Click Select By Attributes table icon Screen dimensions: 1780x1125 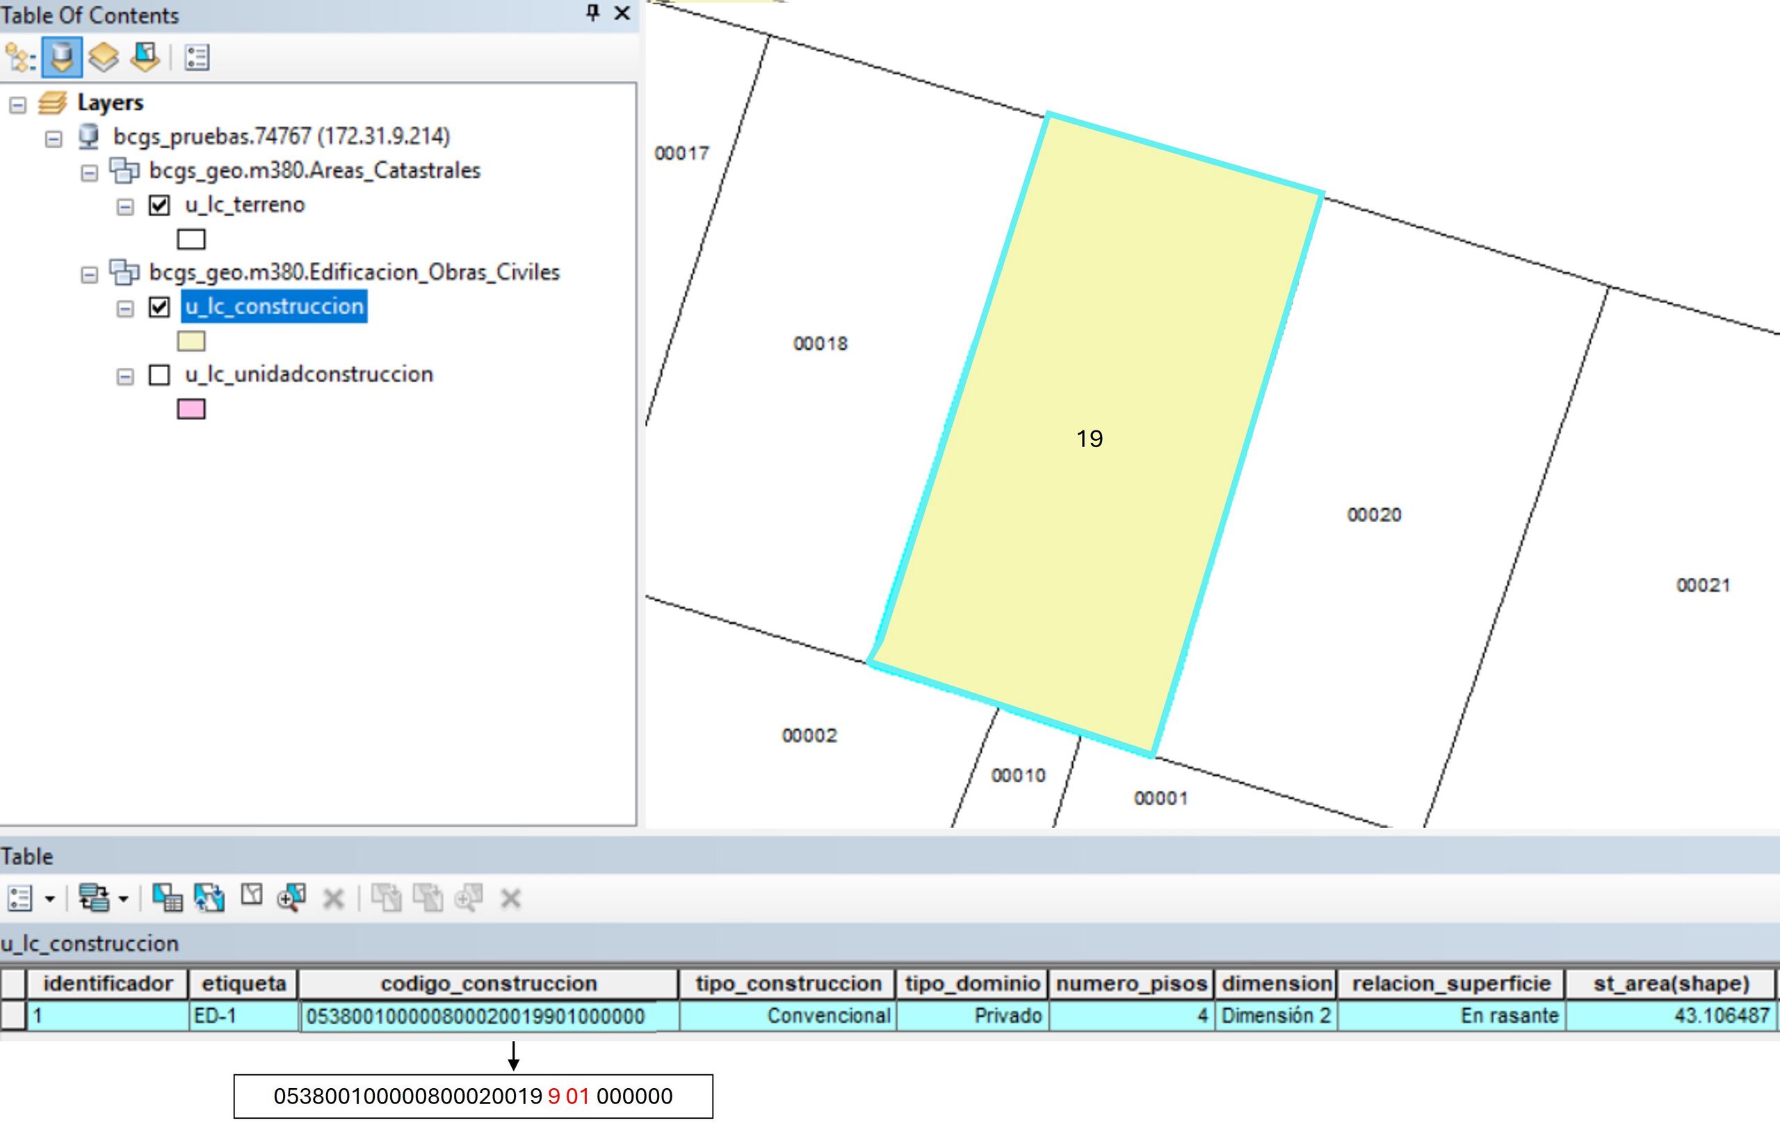167,898
